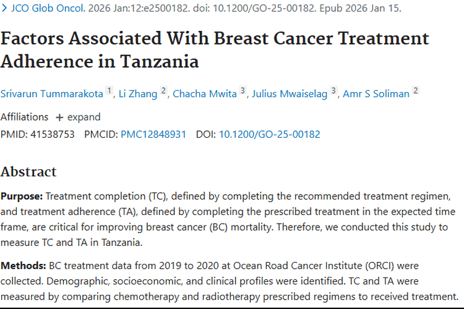Open Chacha Mwita author link
Image resolution: width=464 pixels, height=309 pixels.
[204, 94]
